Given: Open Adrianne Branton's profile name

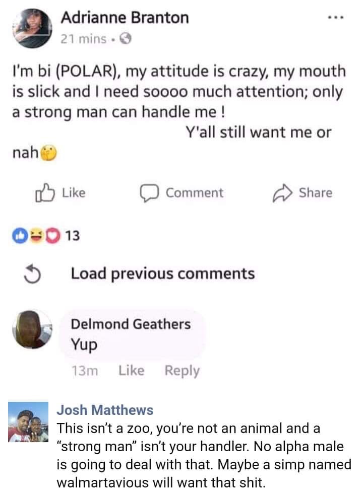Looking at the screenshot, I should click(x=125, y=17).
